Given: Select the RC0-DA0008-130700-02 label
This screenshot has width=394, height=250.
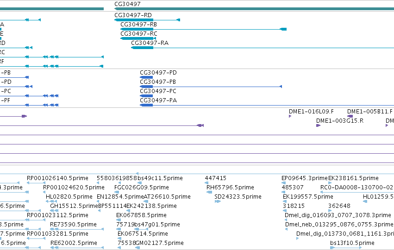Looking at the screenshot, I should 356,187.
